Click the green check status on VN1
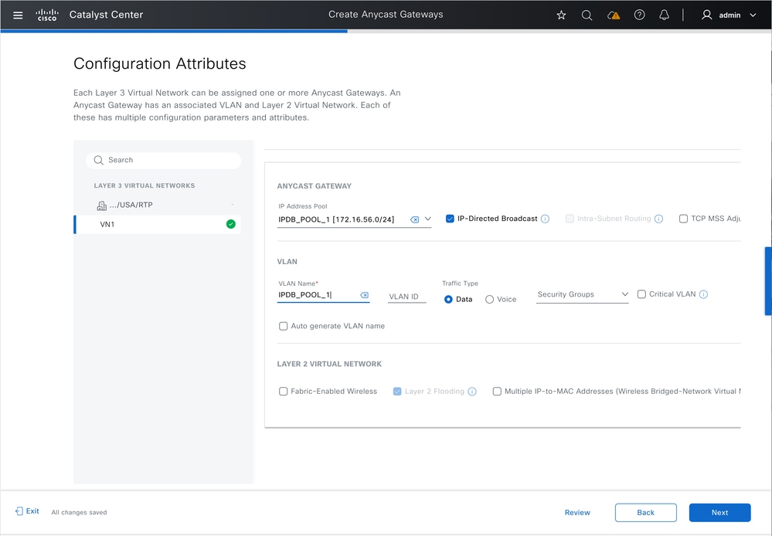This screenshot has height=536, width=772. coord(230,224)
